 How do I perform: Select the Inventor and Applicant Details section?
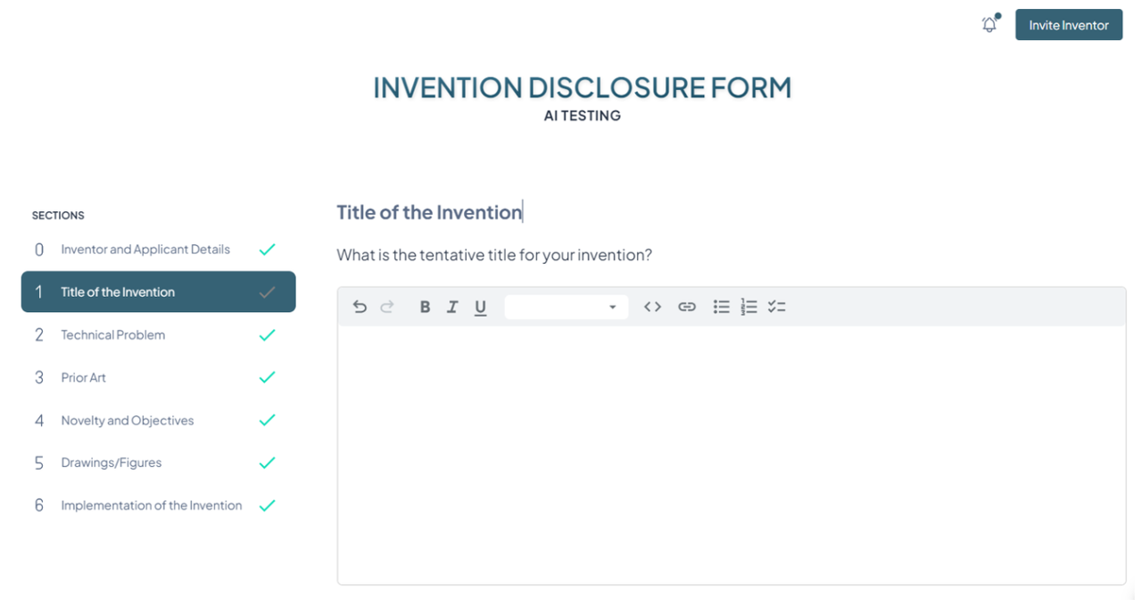click(x=145, y=250)
